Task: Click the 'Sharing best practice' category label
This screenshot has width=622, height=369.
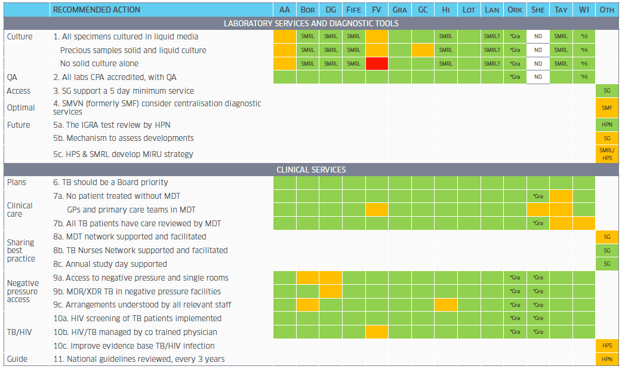Action: click(21, 250)
